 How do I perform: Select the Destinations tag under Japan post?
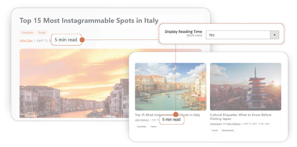pos(228,131)
